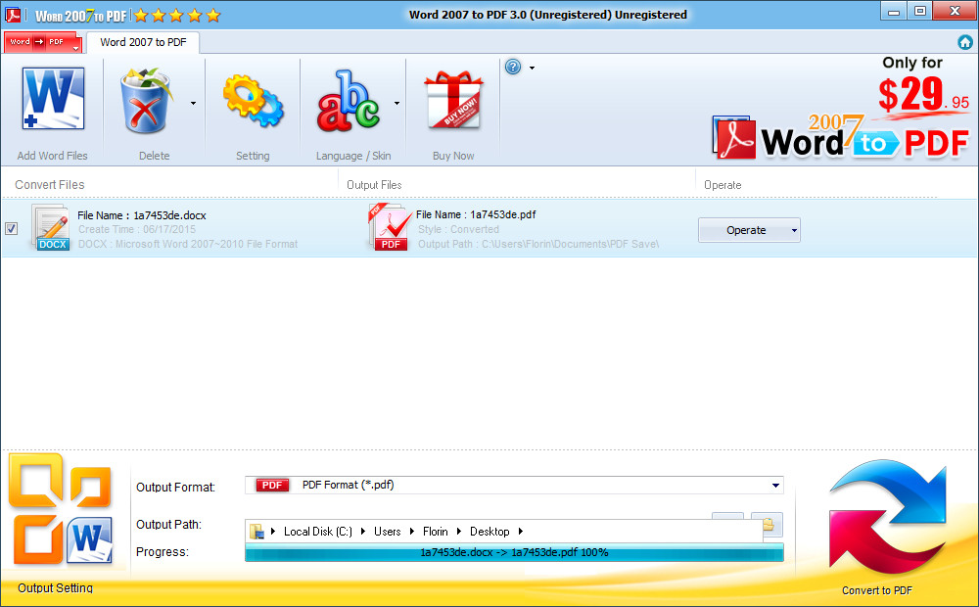Click the conversion progress bar showing 100%
This screenshot has width=979, height=607.
(513, 552)
